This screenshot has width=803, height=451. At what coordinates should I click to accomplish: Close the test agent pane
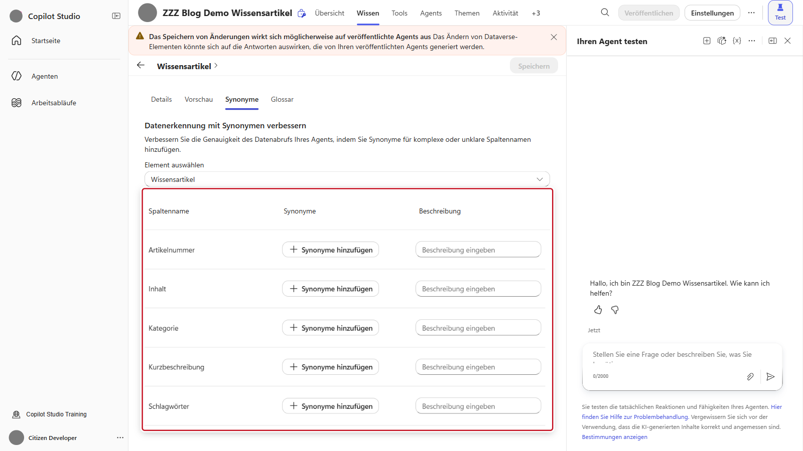tap(787, 41)
